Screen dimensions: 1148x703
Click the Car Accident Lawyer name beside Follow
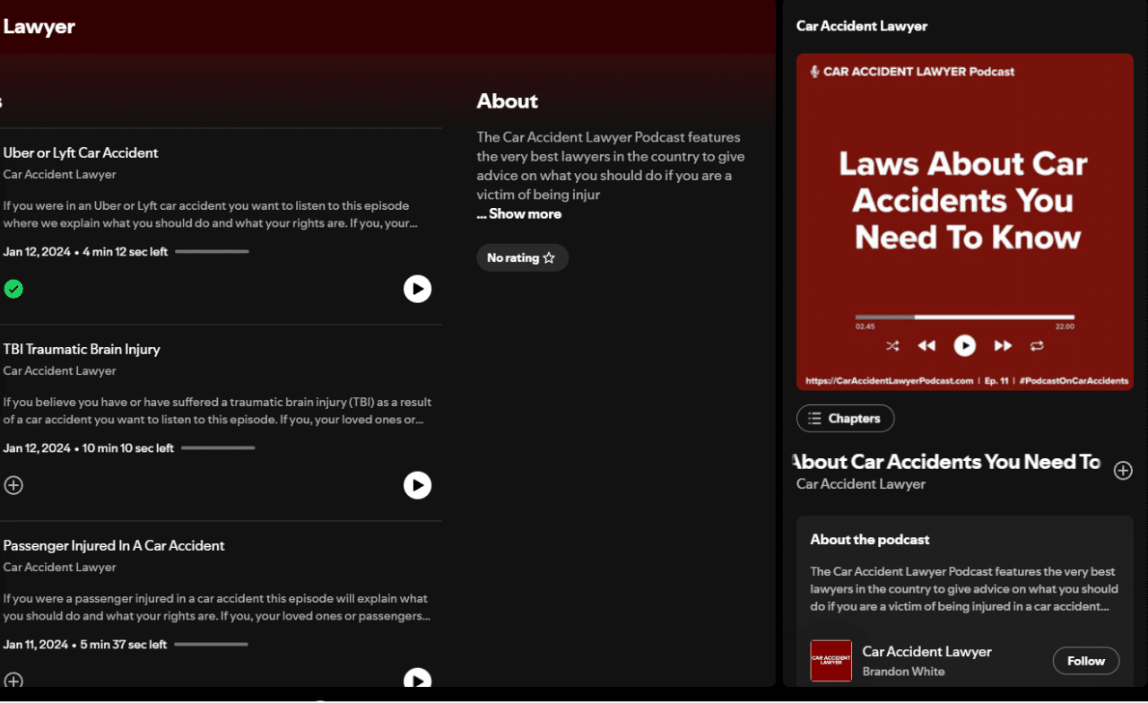click(x=926, y=652)
